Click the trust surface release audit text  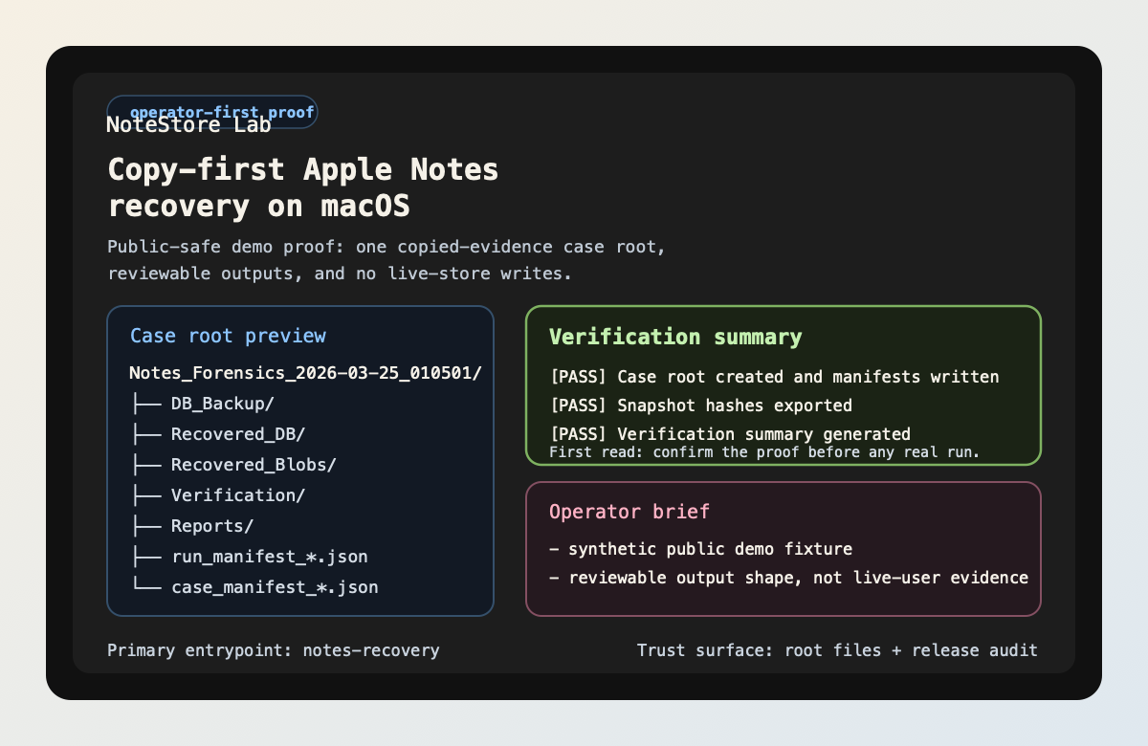pos(837,649)
